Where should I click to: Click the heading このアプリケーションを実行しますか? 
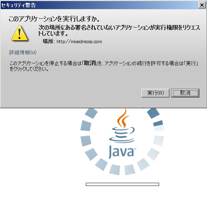(54, 19)
